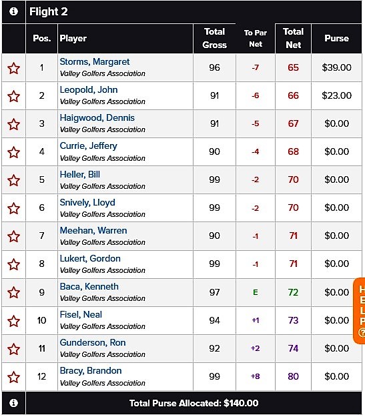
Task: Toggle the star for John Leopold
Action: (13, 96)
